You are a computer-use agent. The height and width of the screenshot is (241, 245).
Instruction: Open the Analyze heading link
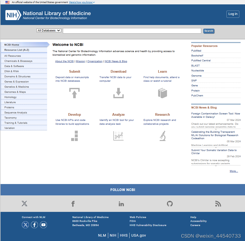[x=119, y=114]
